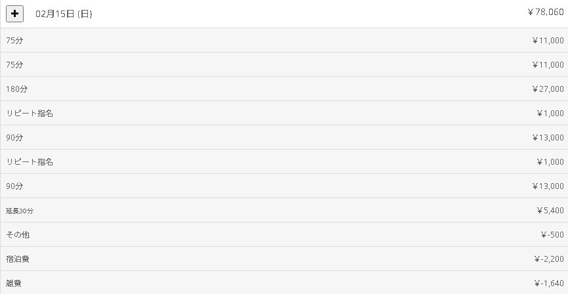Click the first リピート指名 row label
The image size is (568, 294).
(30, 114)
